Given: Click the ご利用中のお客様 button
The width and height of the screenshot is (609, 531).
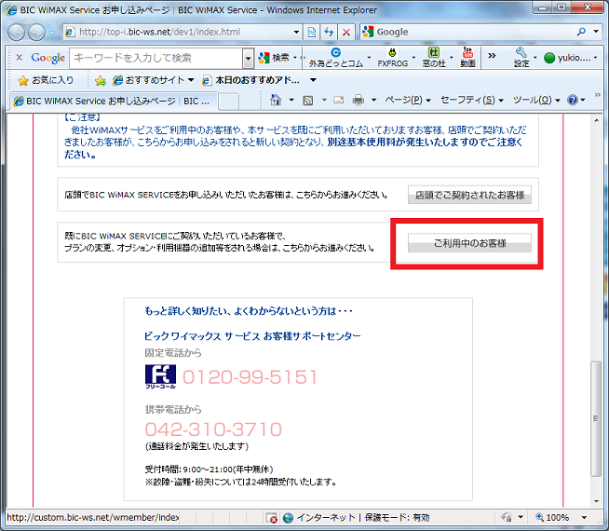Looking at the screenshot, I should tap(469, 243).
